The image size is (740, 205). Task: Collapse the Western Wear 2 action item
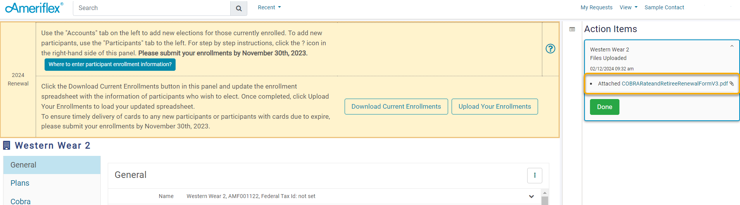click(732, 46)
